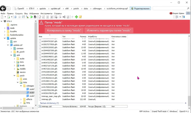Image resolution: width=191 pixels, height=113 pixels.
Task: Click the rename text-cursor toolbar icon
Action: click(x=64, y=17)
